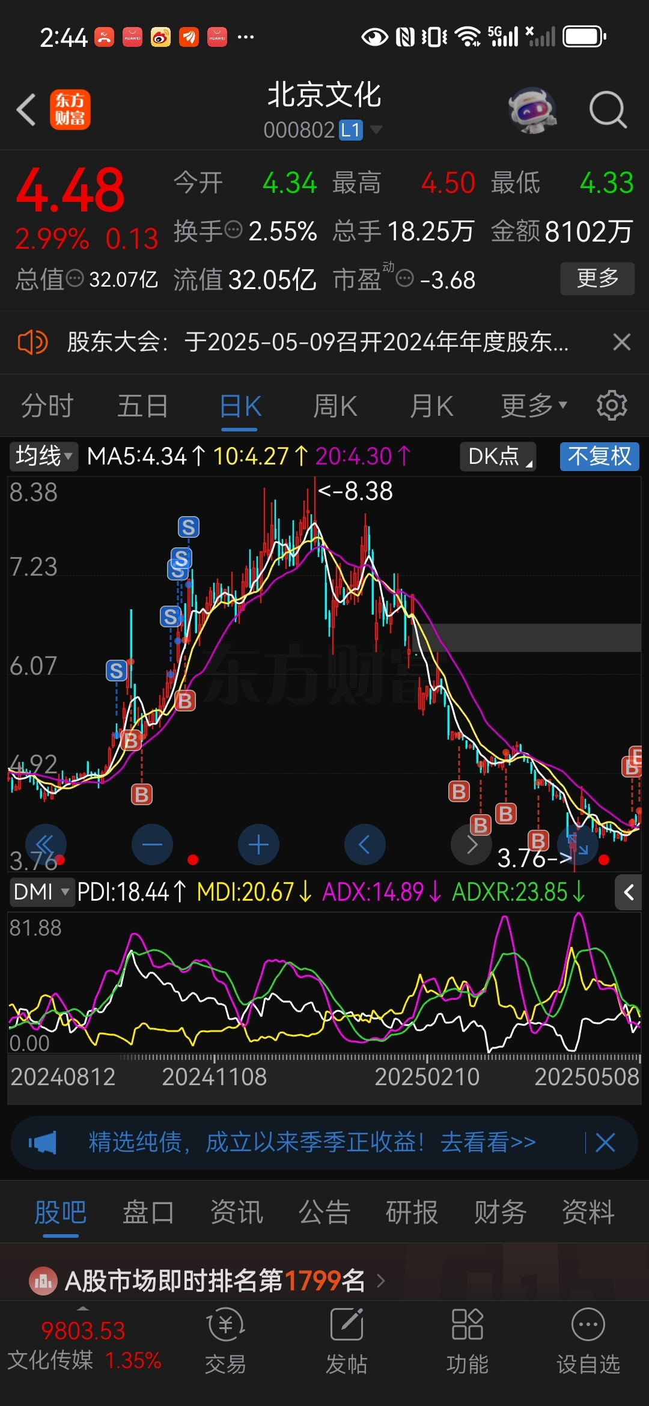Tap the 9803.53 sector index value
649x1406 pixels.
click(83, 1330)
